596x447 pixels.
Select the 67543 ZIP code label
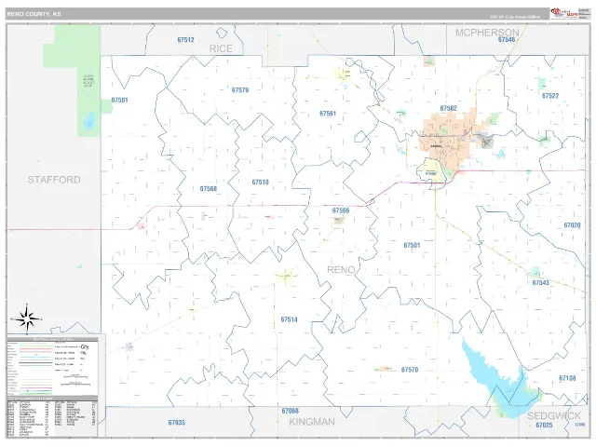540,283
